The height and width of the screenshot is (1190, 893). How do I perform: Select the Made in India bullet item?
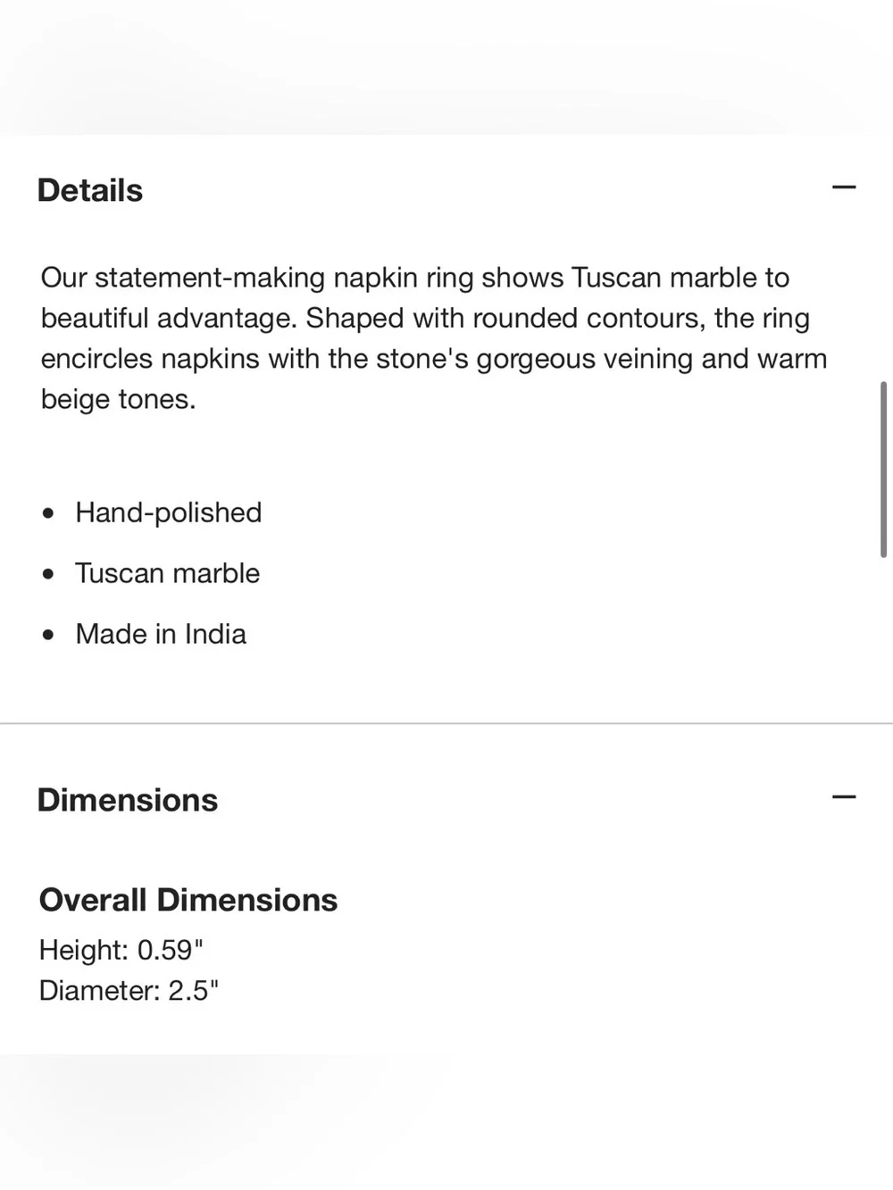click(161, 634)
